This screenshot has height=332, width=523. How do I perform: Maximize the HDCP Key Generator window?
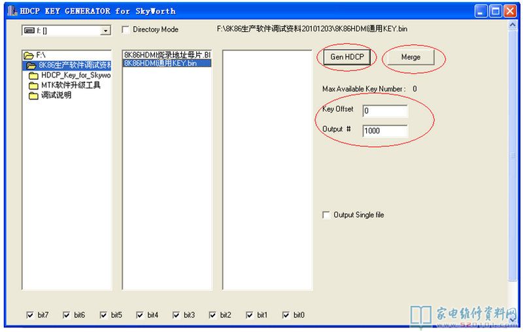point(496,11)
